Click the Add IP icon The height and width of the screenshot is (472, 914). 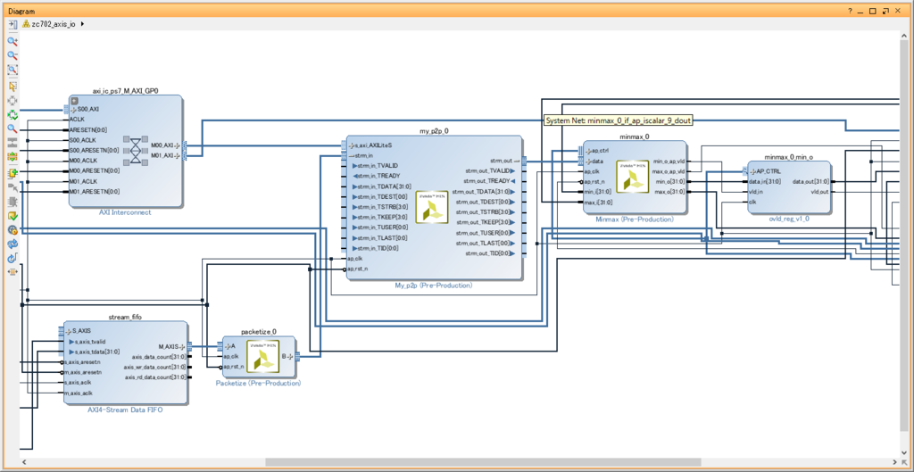[12, 174]
